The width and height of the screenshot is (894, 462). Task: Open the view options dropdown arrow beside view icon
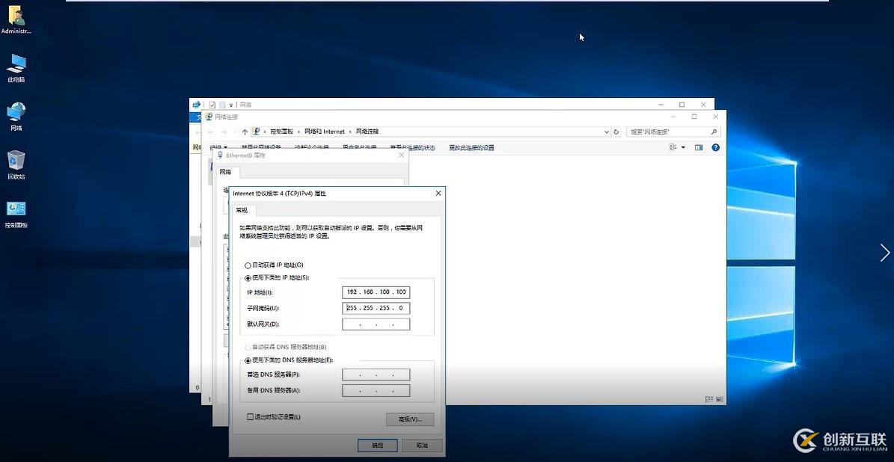[683, 147]
